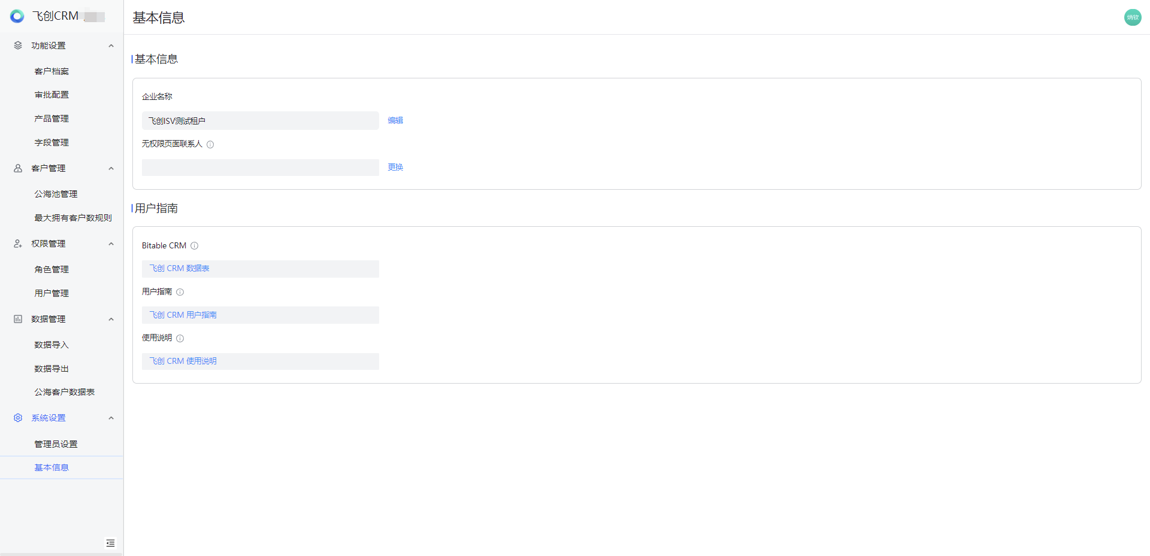Click the 数据管理 chart icon

pos(18,319)
